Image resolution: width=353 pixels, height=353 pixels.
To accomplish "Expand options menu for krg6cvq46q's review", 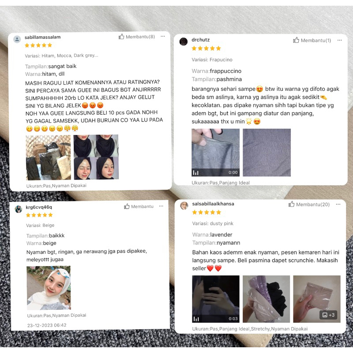I will [161, 206].
